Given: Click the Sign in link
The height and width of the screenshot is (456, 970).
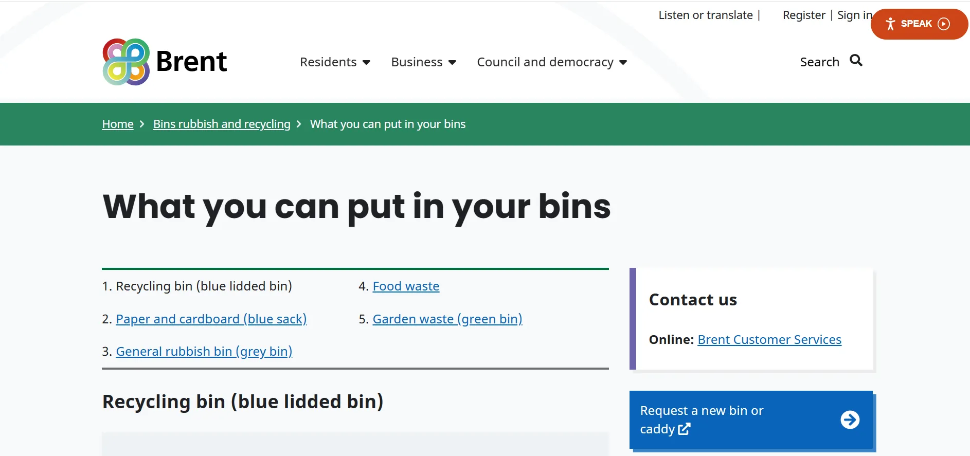Looking at the screenshot, I should point(854,15).
